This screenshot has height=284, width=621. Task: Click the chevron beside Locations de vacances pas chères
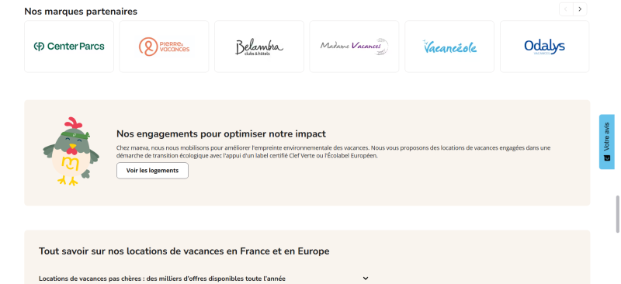point(366,279)
